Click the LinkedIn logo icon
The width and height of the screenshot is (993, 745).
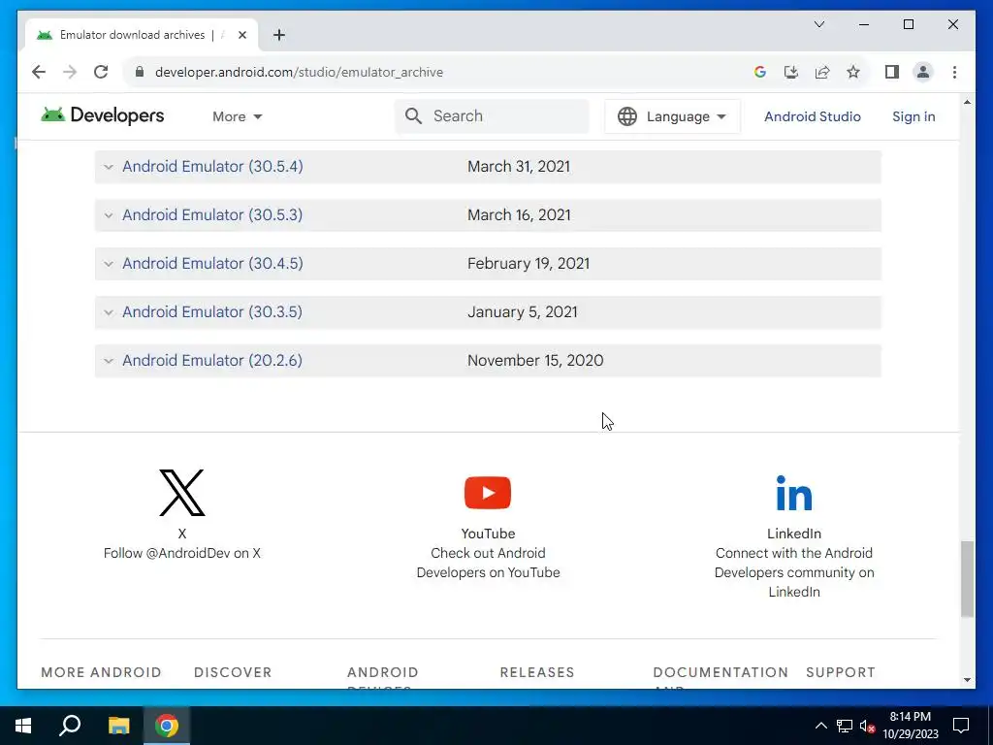pos(794,493)
